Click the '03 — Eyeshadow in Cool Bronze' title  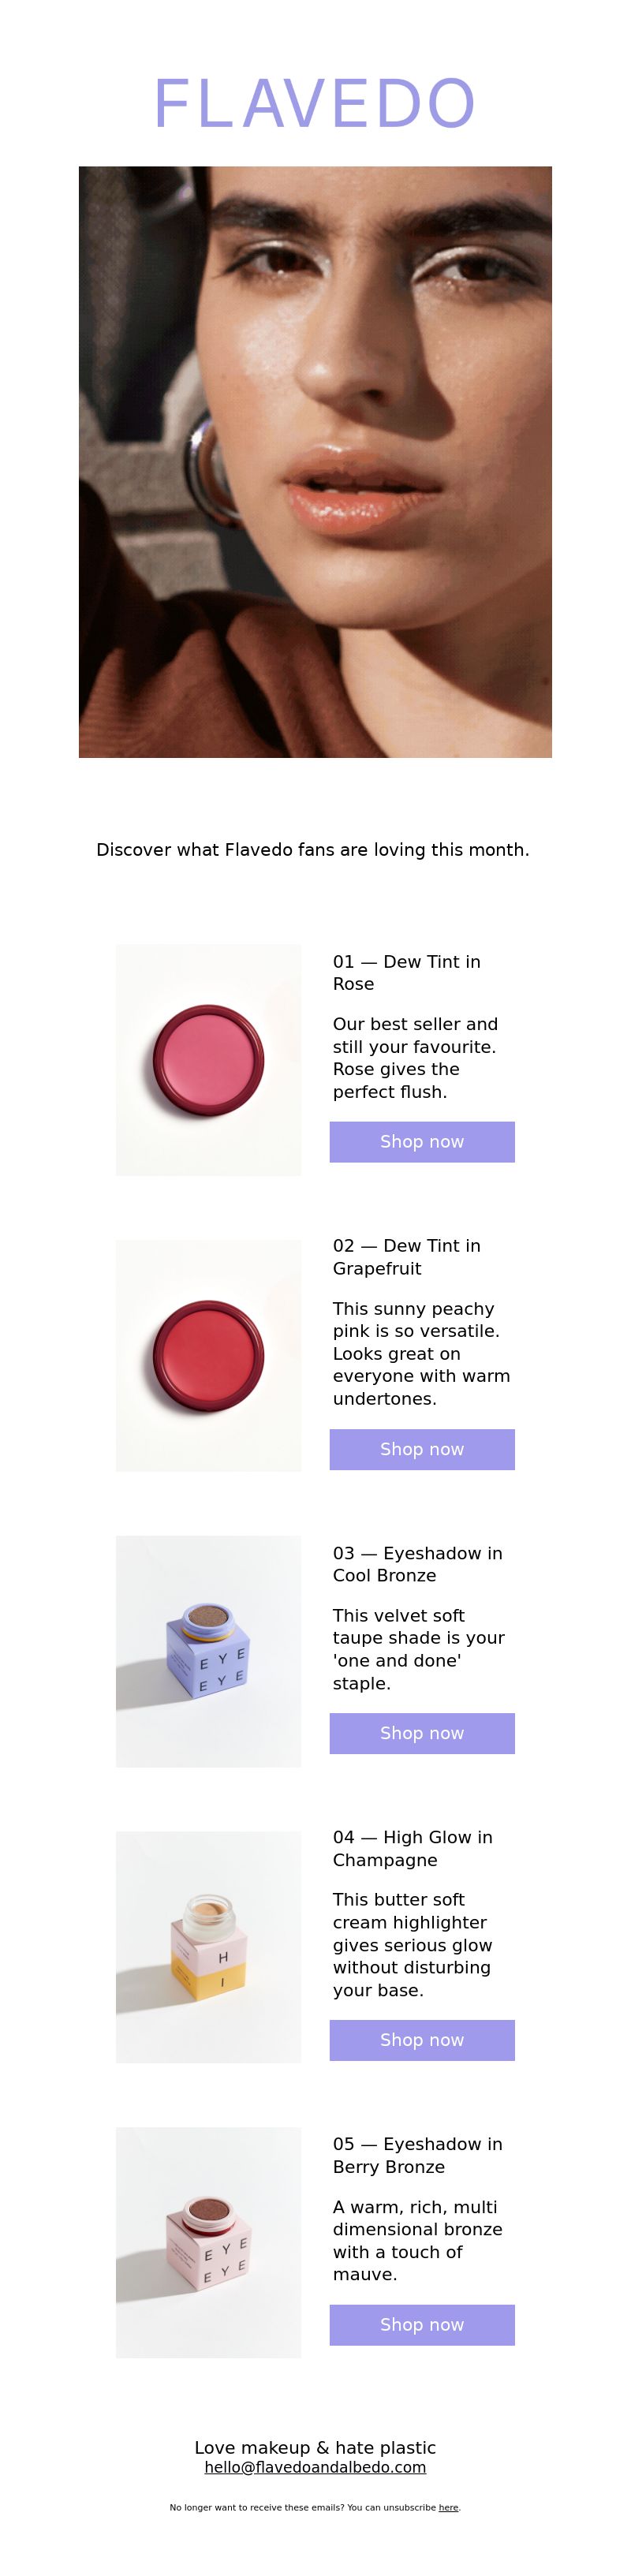(x=418, y=1564)
